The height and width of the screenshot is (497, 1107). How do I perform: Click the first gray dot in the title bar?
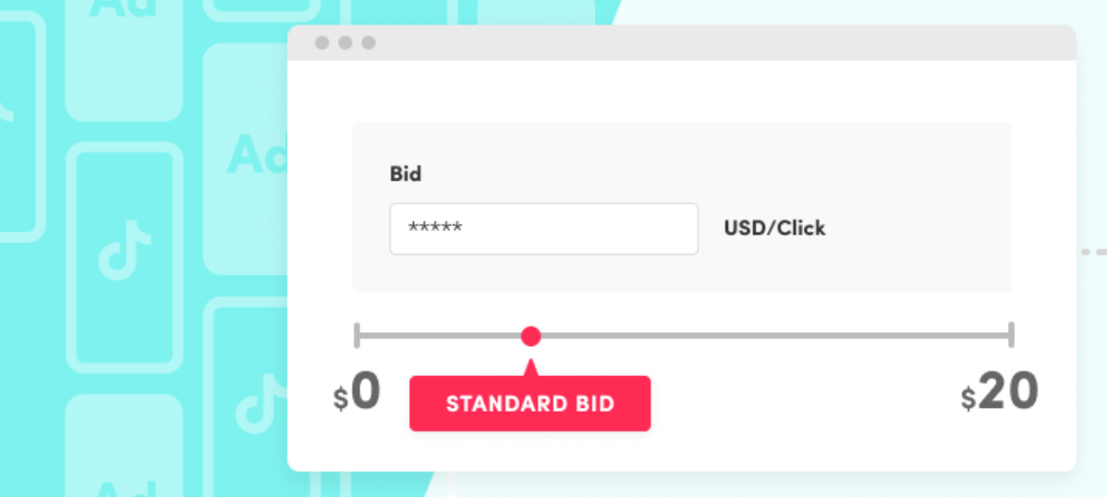[x=322, y=43]
